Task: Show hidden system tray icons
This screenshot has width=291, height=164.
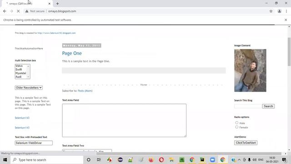Action: point(239,160)
